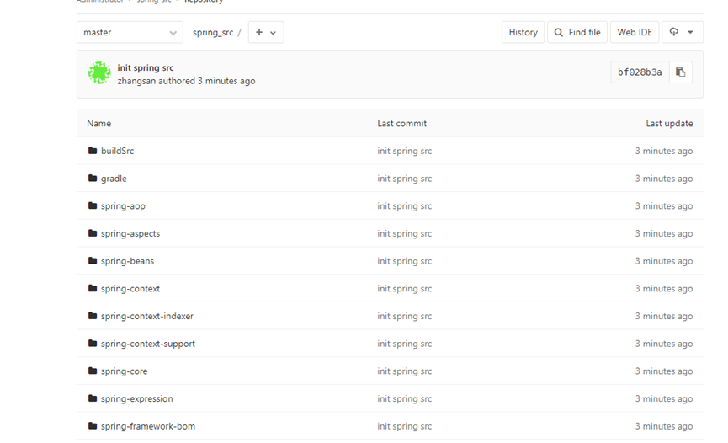Open the spring-beans folder
728x443 pixels.
pyautogui.click(x=127, y=261)
